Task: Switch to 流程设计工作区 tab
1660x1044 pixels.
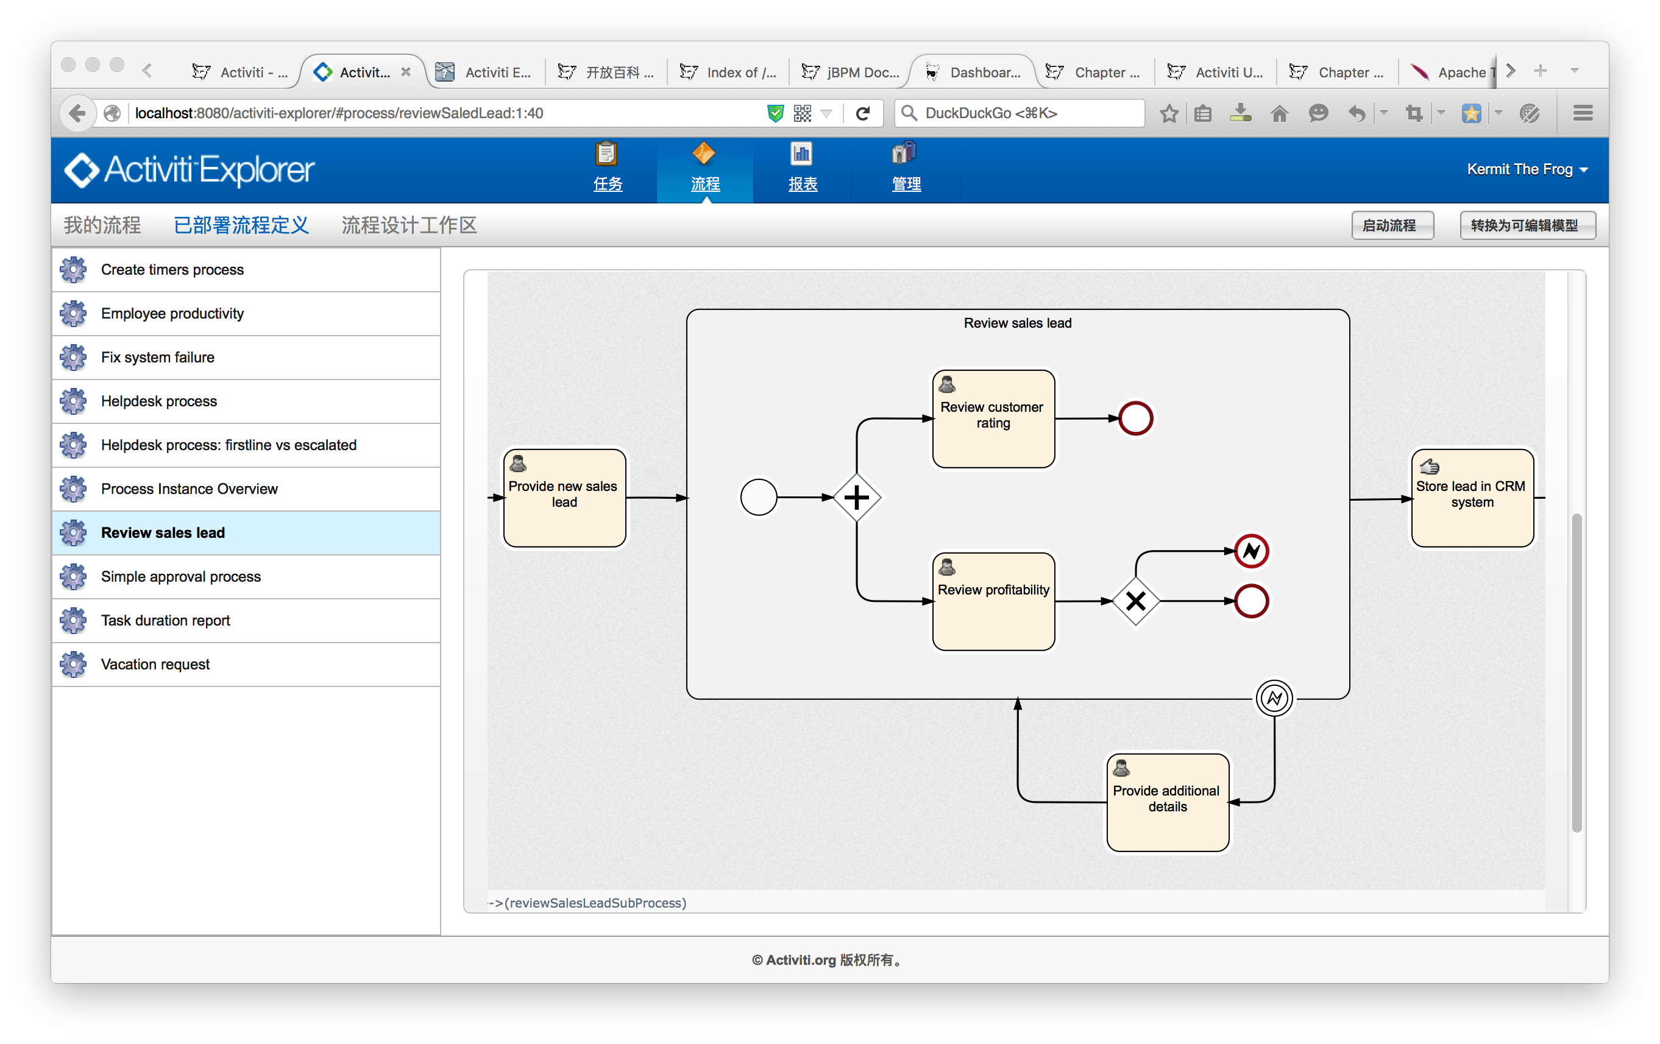Action: 409,225
